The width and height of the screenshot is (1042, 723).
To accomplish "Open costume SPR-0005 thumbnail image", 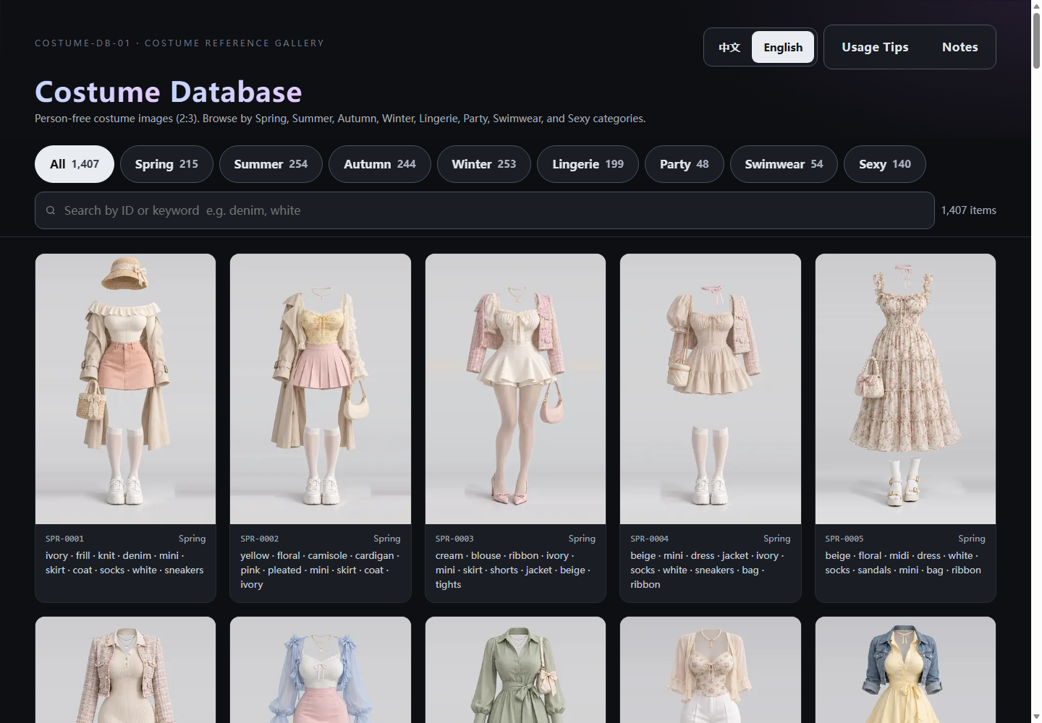I will tap(905, 389).
